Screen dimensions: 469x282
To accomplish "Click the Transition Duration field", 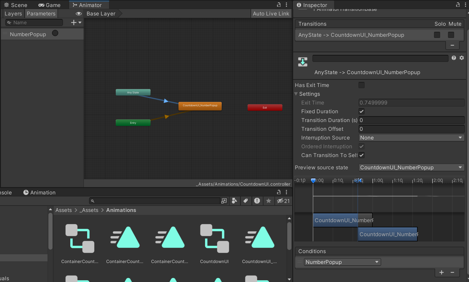I will coord(412,120).
